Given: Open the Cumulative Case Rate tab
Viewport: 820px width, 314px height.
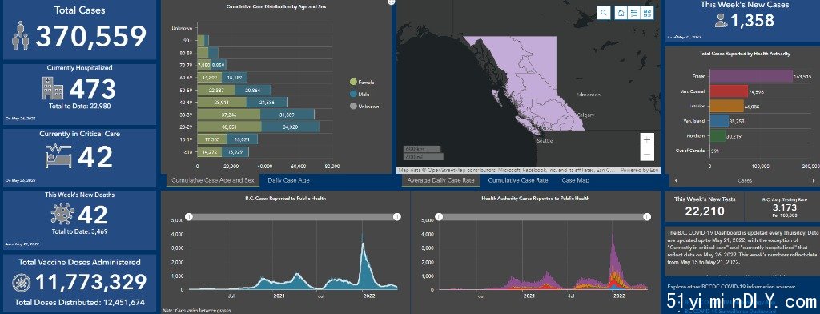Looking at the screenshot, I should tap(518, 180).
